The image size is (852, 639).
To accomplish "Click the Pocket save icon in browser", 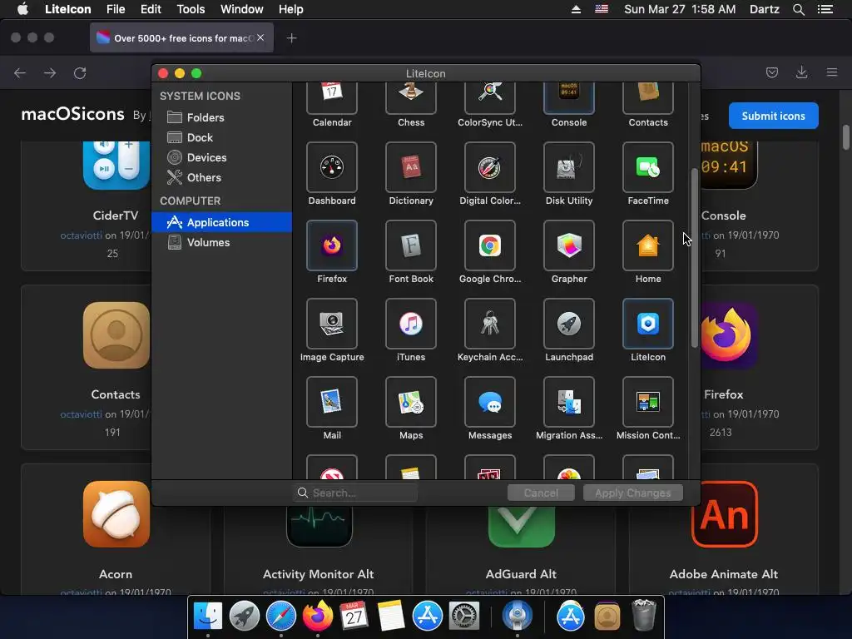I will click(771, 72).
